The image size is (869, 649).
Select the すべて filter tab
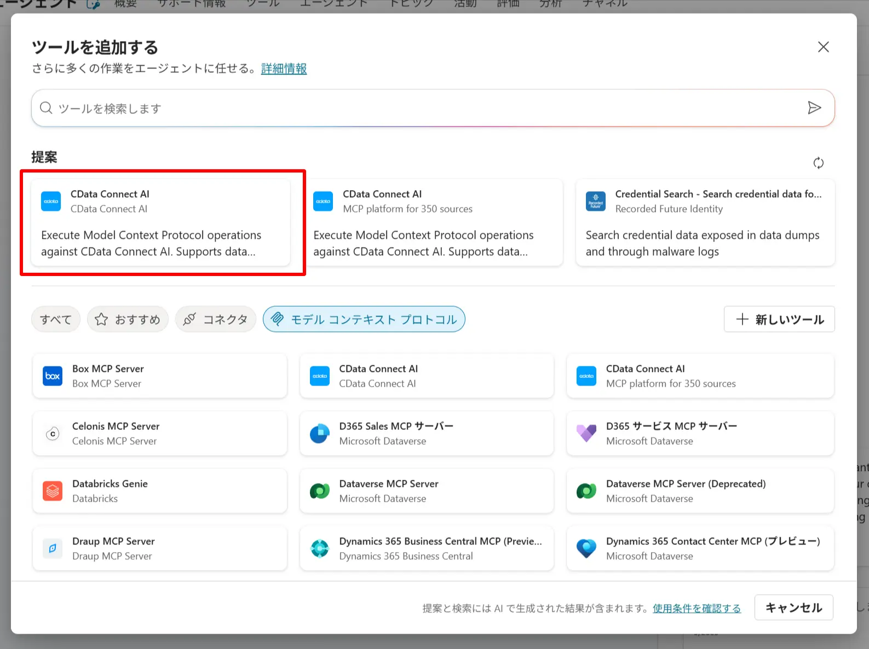(x=56, y=319)
